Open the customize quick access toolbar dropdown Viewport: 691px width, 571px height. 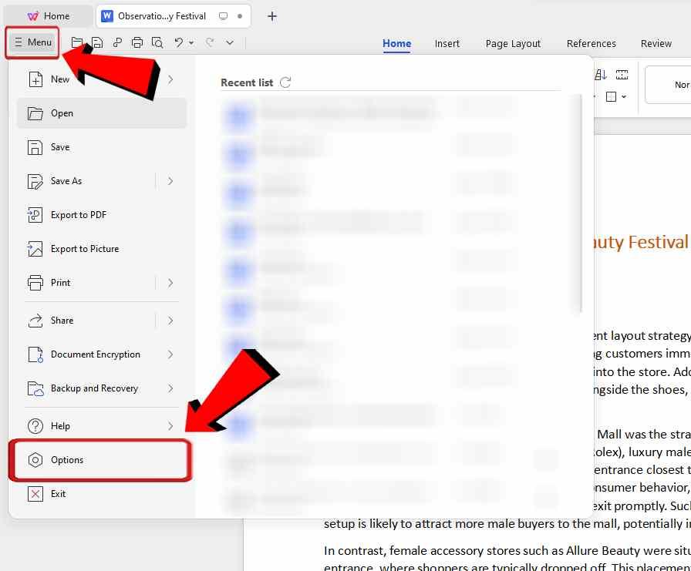tap(229, 42)
